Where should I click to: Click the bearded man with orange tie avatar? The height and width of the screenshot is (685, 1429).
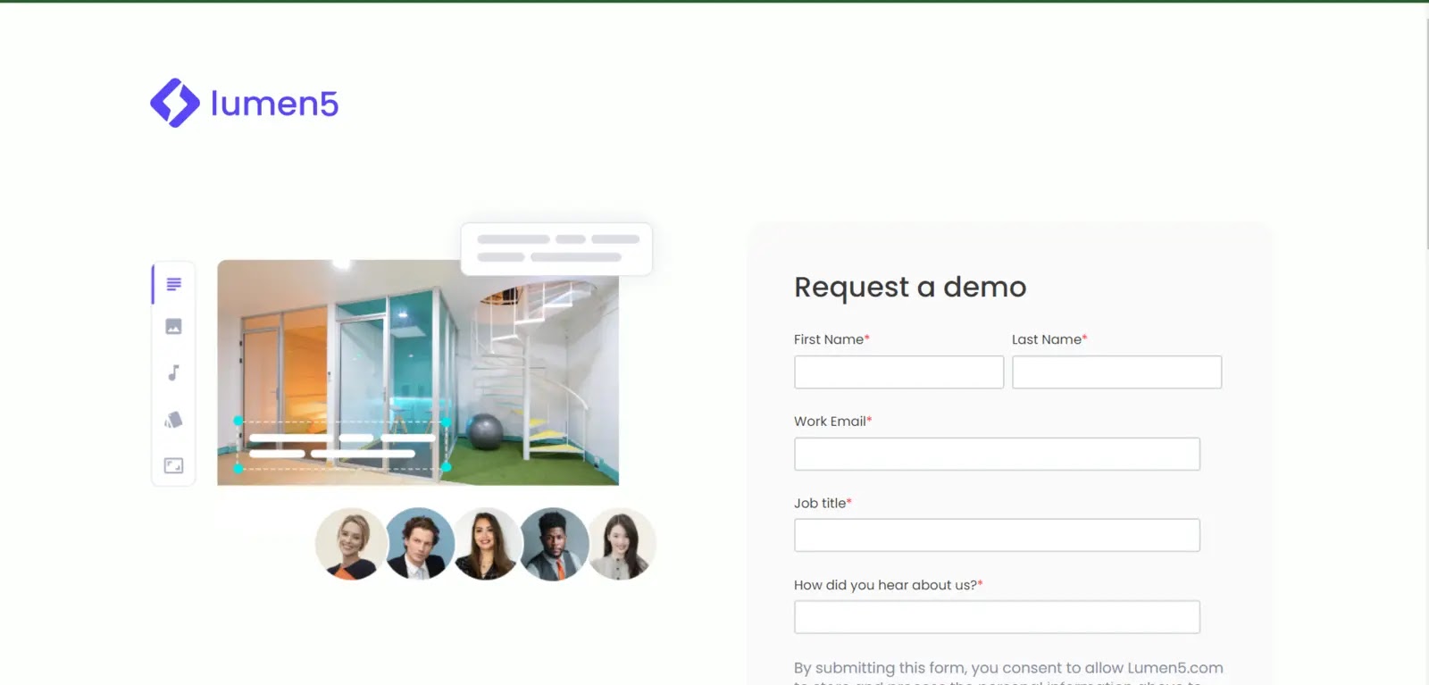click(x=555, y=544)
